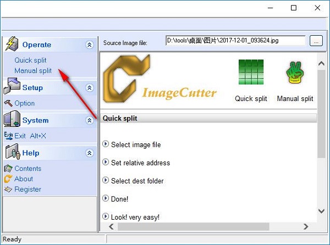The image size is (330, 245).
Task: Collapse the Operate panel section
Action: [89, 45]
